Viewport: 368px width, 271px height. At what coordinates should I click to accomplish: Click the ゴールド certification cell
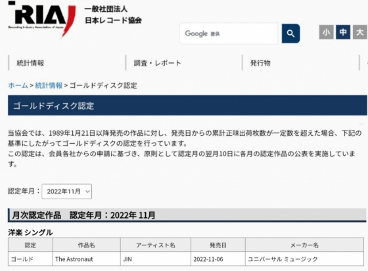pyautogui.click(x=30, y=259)
